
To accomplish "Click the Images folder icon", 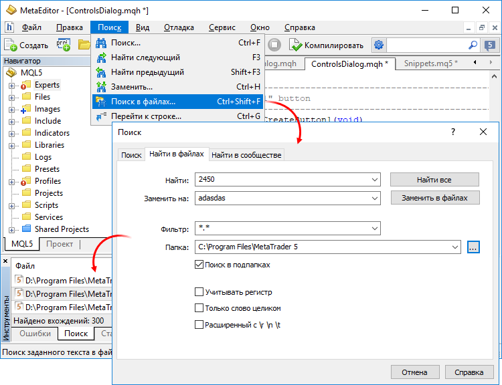I will (x=26, y=109).
